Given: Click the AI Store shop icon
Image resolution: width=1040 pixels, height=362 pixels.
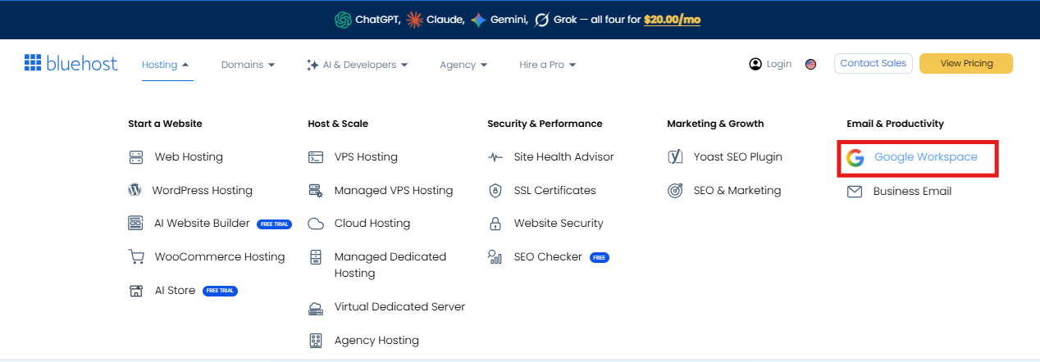Looking at the screenshot, I should tap(136, 291).
